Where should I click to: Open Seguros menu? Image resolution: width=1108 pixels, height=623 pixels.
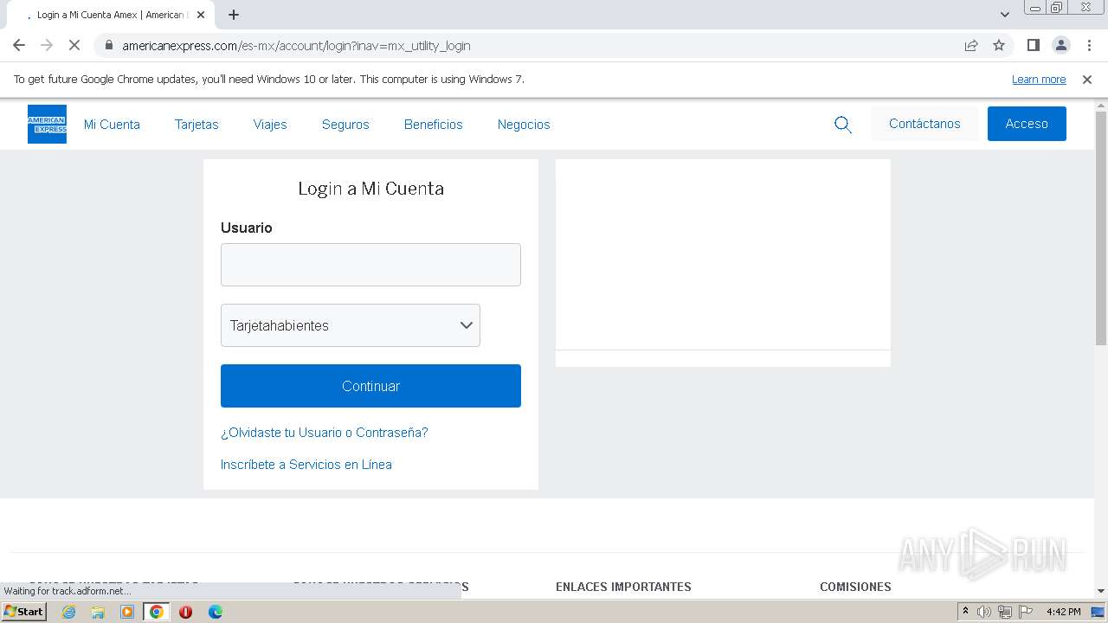(345, 125)
